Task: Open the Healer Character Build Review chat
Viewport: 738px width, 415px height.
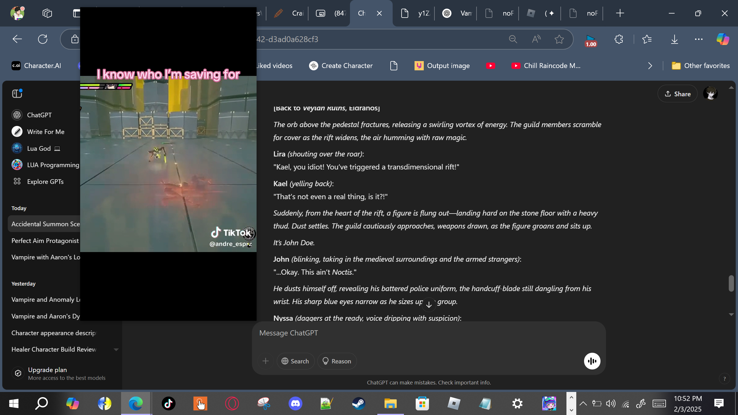Action: pos(54,349)
